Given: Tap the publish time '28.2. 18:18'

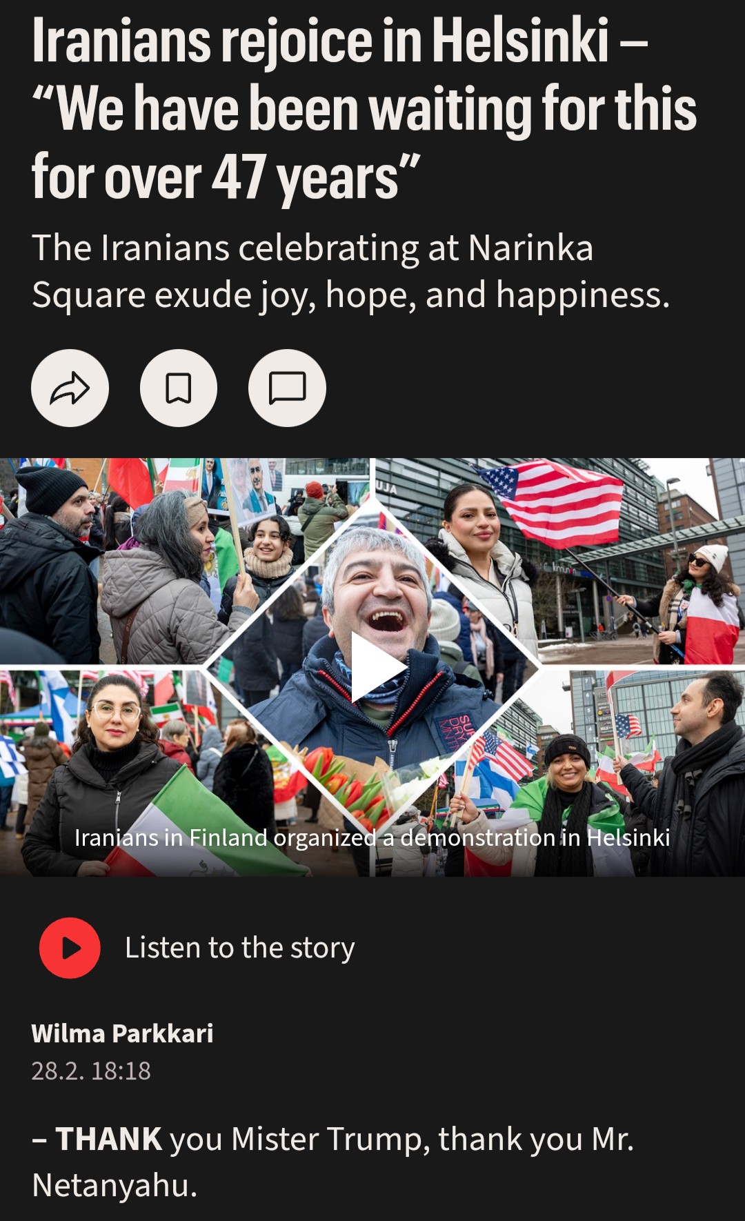Looking at the screenshot, I should tap(91, 1071).
